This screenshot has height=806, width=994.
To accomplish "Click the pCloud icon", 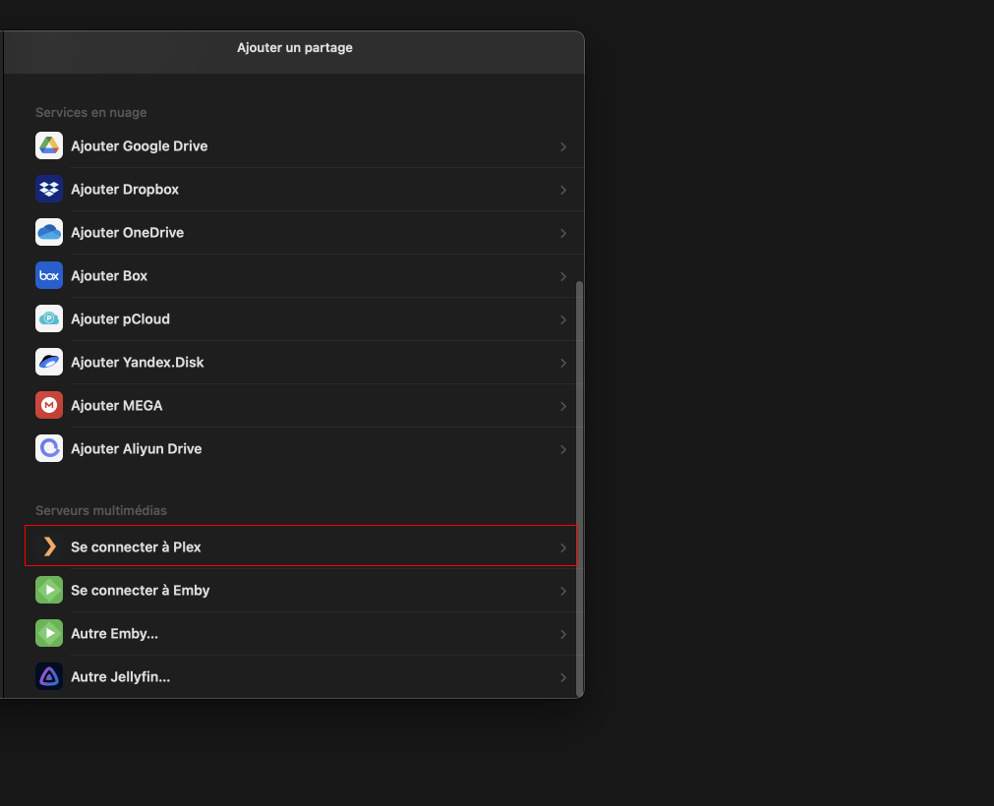I will [49, 318].
